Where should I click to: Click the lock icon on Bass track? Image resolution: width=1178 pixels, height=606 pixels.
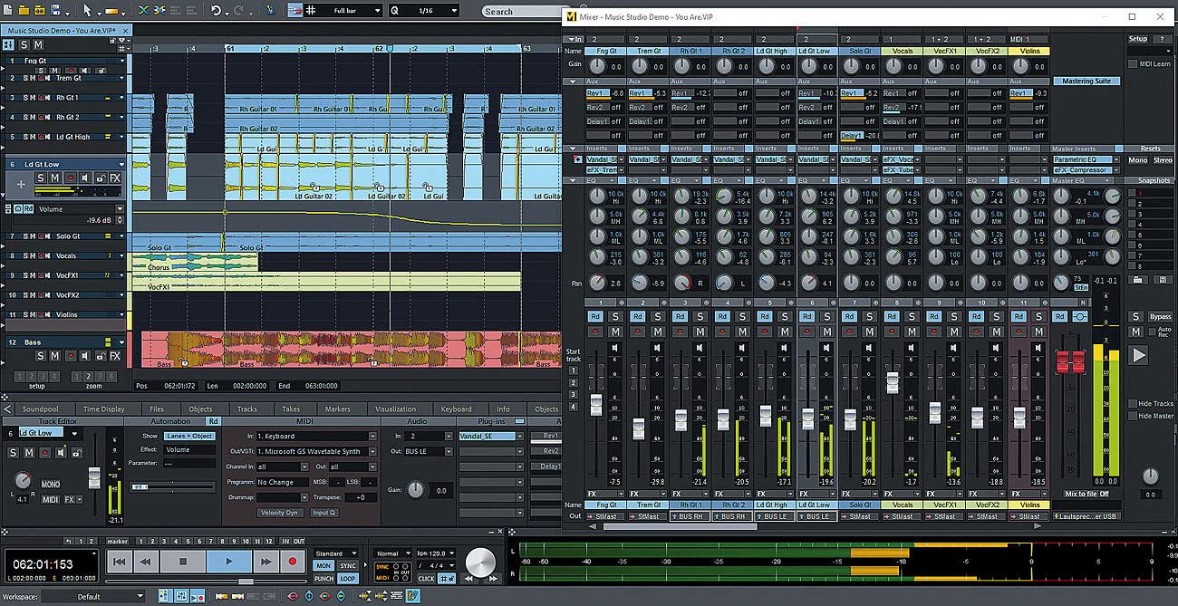[x=100, y=355]
